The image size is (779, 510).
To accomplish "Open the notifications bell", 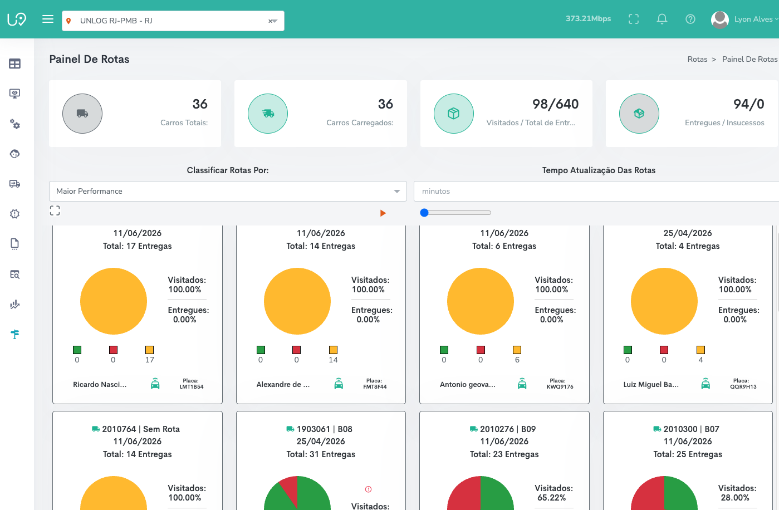I will pyautogui.click(x=662, y=19).
